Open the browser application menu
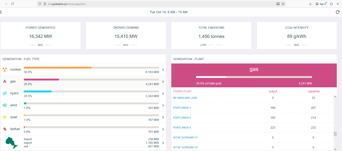 tap(338, 4)
